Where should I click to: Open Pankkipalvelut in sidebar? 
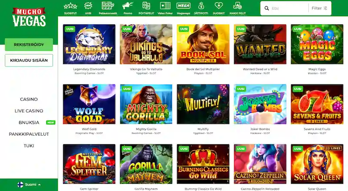click(x=29, y=134)
